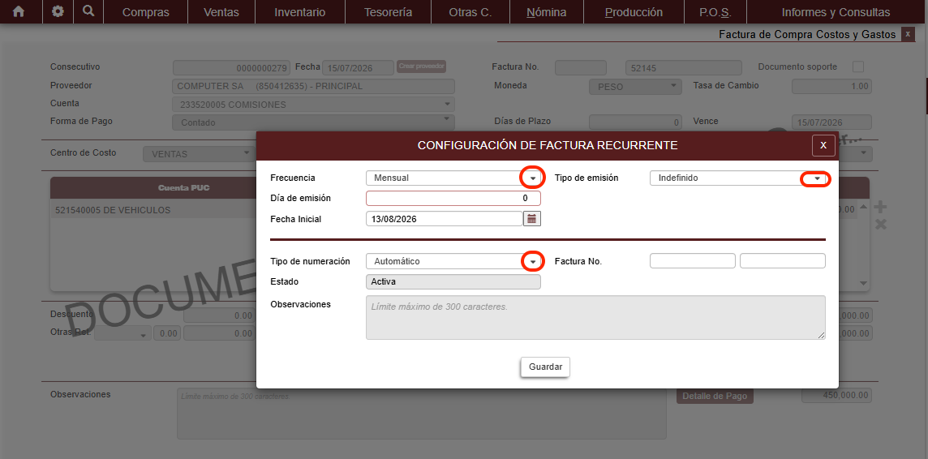Click the Día de emisión input field

pos(453,198)
